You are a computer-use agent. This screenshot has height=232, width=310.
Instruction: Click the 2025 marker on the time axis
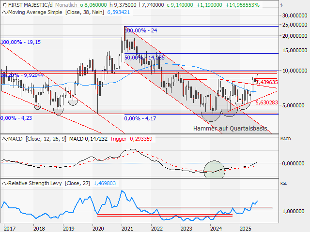pos(246,229)
